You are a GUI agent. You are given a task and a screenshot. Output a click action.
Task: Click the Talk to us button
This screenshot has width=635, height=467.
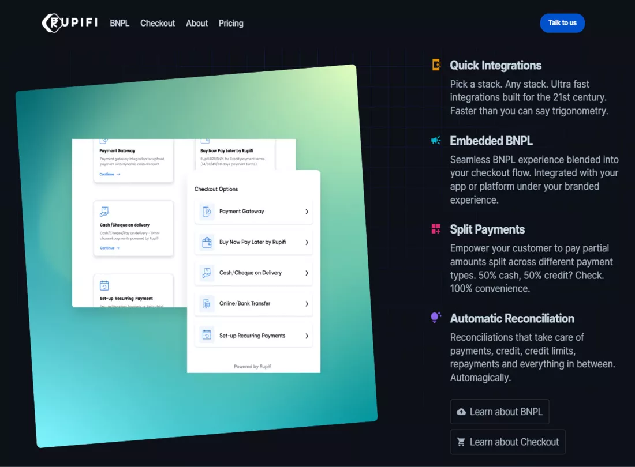pos(562,23)
